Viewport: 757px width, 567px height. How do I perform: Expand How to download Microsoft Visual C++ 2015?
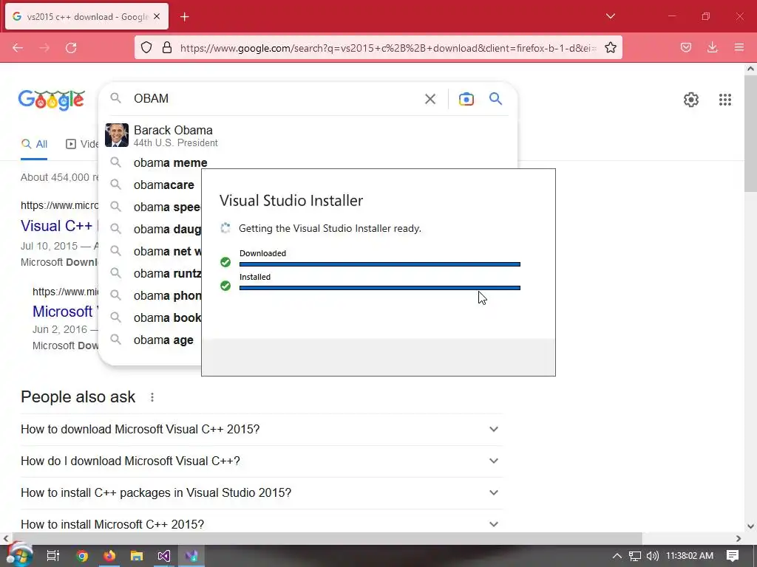click(x=262, y=430)
